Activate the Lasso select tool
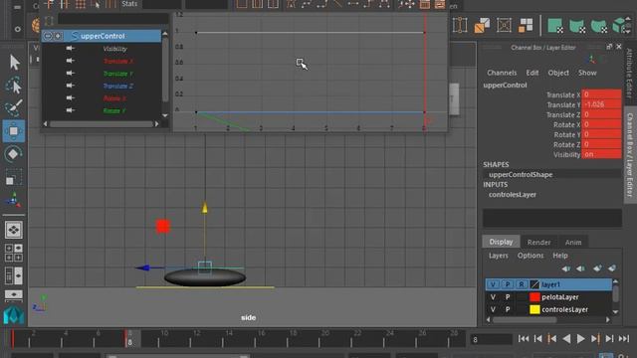 point(14,86)
